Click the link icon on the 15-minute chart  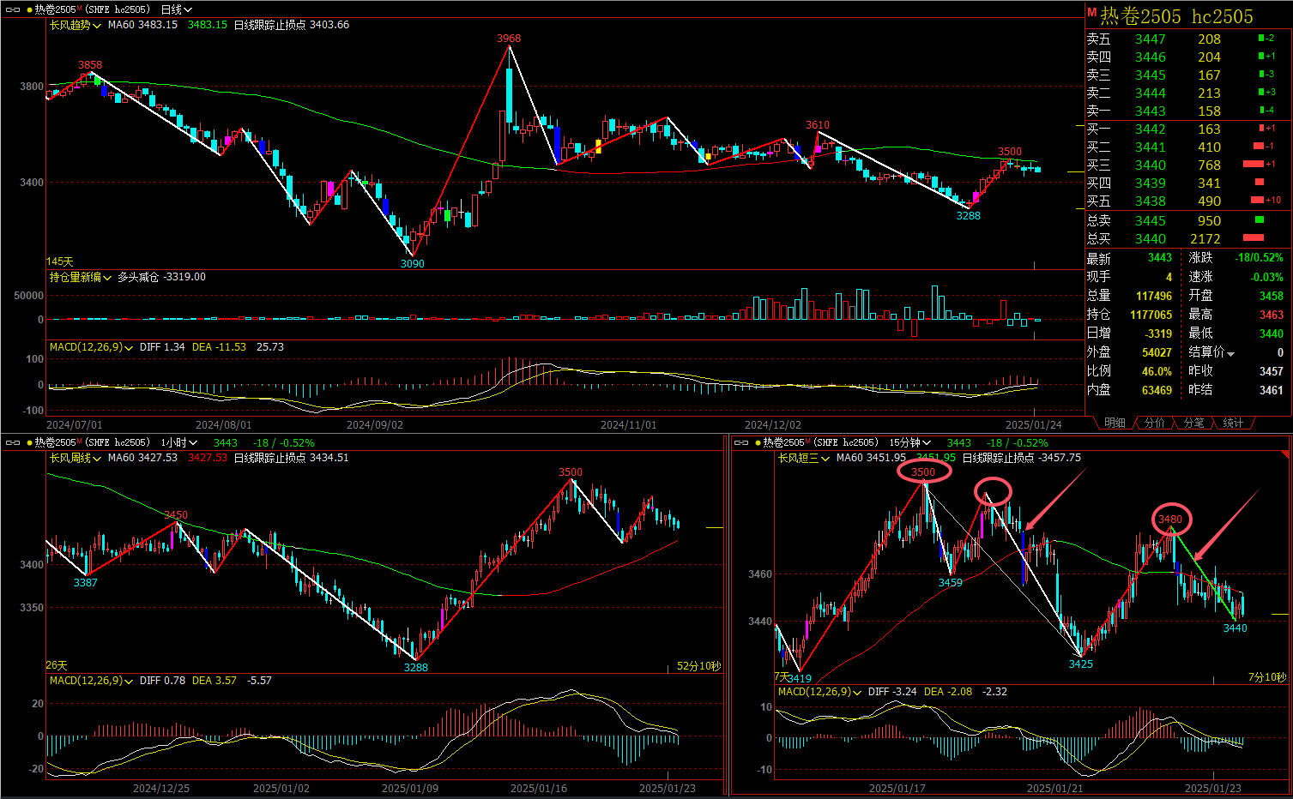pos(741,442)
